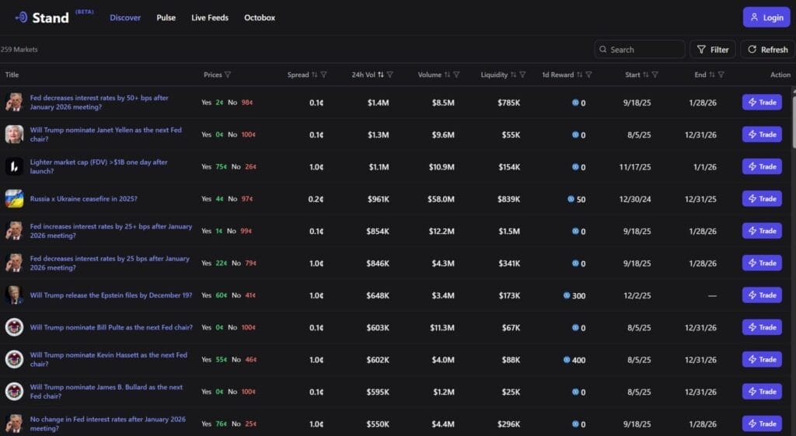
Task: Click No 41¢ price on Epstein market
Action: tap(243, 295)
